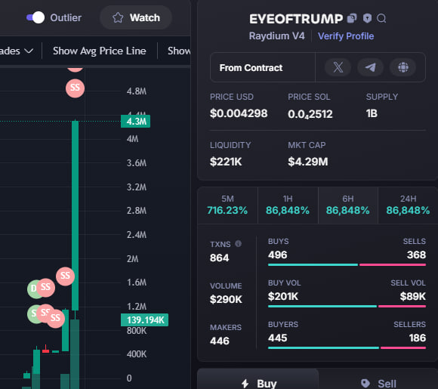Open the X (Twitter) social icon
Image resolution: width=438 pixels, height=389 pixels.
338,67
